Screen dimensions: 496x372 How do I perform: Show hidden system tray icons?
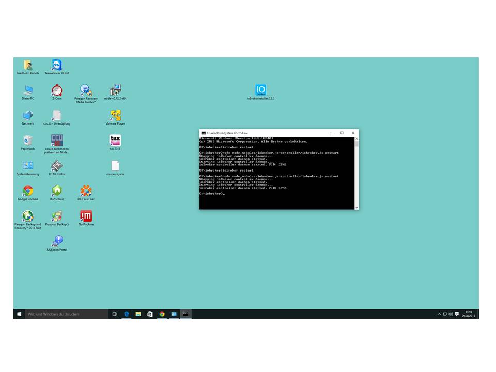pos(439,314)
